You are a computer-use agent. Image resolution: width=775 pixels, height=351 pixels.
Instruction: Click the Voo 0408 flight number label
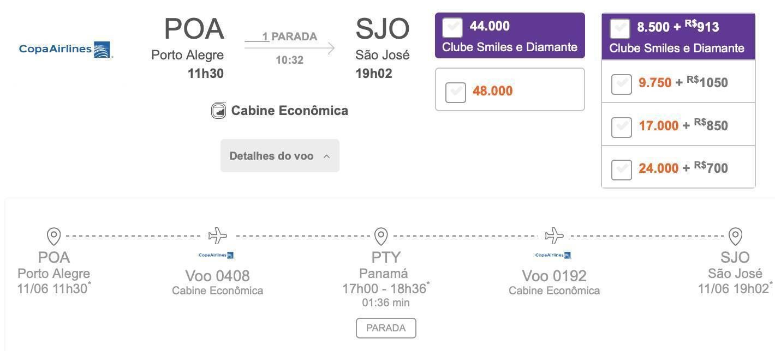[x=217, y=276]
